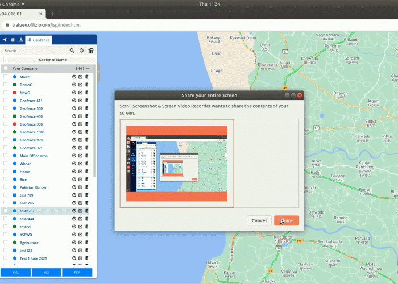Open the clipboard tab in panel header
Screen dimensions: 398x284
13,40
